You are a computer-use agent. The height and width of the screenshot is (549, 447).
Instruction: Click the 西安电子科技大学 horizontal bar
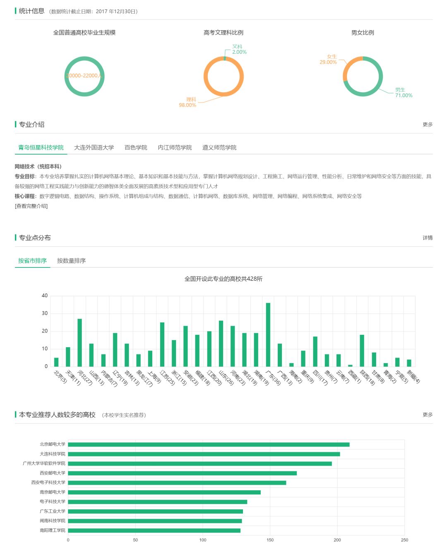tap(177, 482)
